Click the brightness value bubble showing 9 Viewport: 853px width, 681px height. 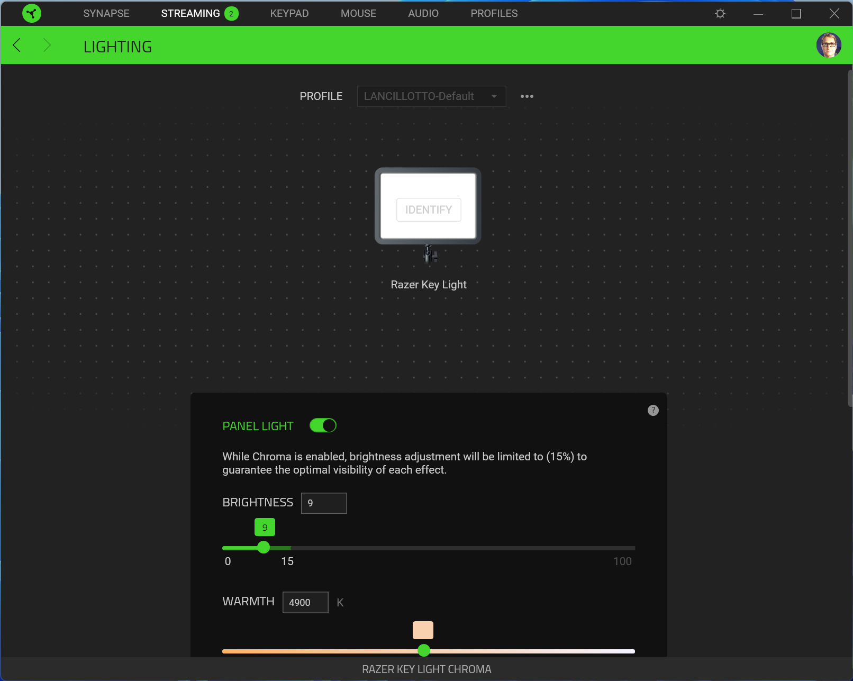pos(265,527)
